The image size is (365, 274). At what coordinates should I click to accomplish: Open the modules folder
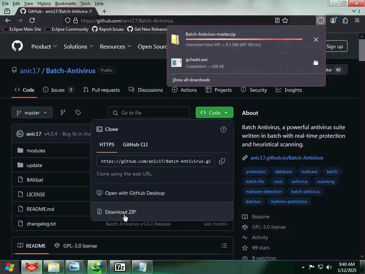click(36, 151)
